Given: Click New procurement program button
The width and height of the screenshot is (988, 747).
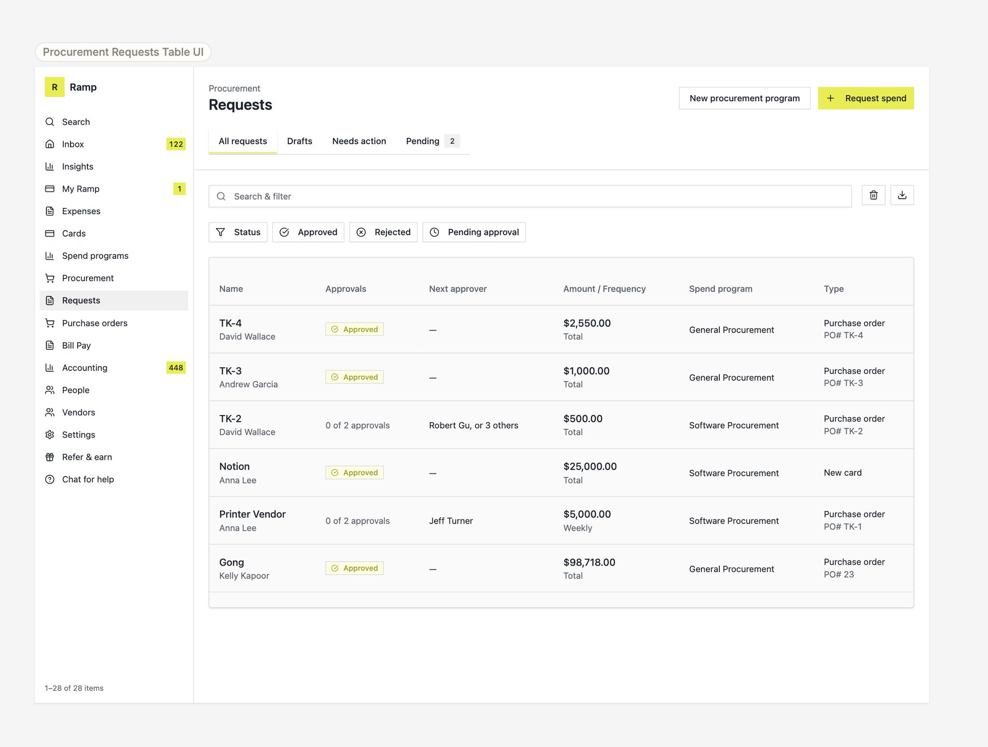Looking at the screenshot, I should (744, 98).
